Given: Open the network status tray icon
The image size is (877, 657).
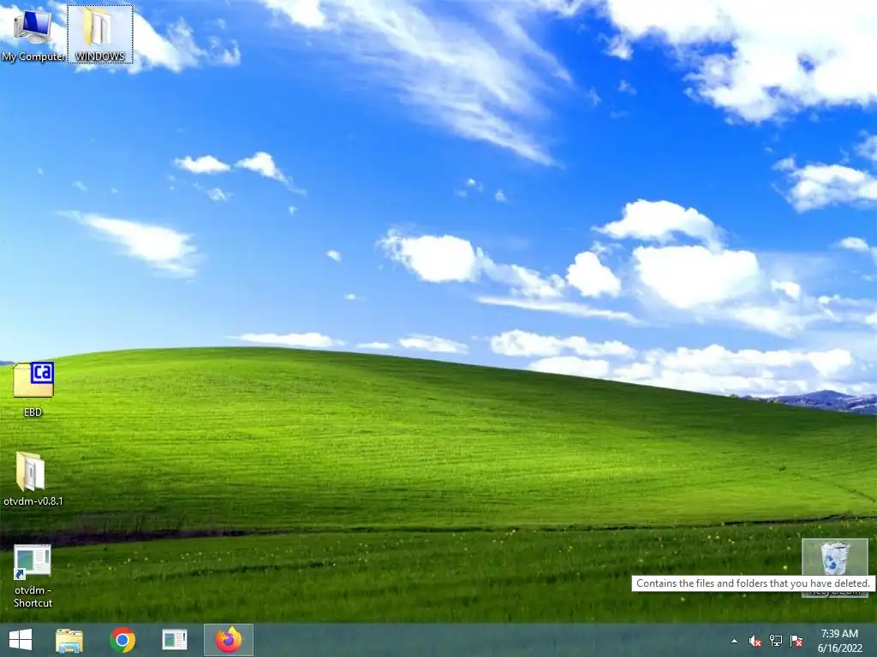Looking at the screenshot, I should tap(776, 642).
